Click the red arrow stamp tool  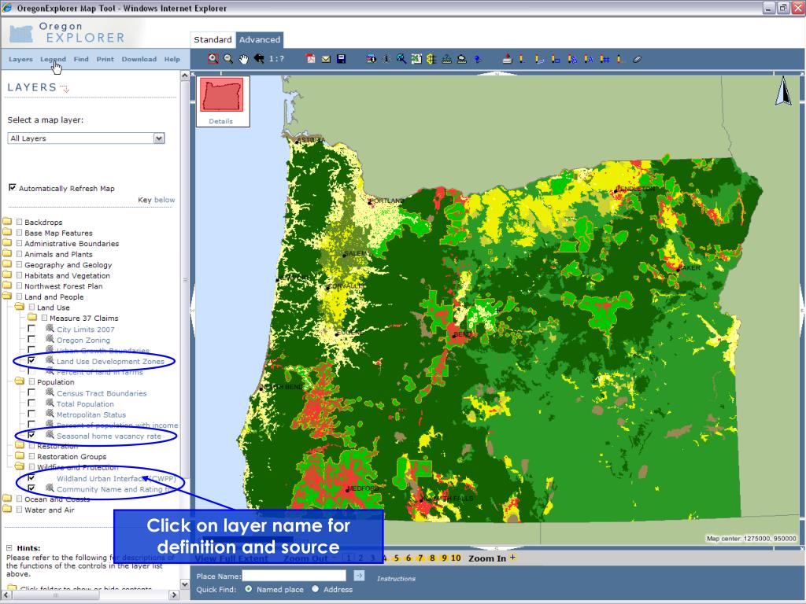click(508, 58)
